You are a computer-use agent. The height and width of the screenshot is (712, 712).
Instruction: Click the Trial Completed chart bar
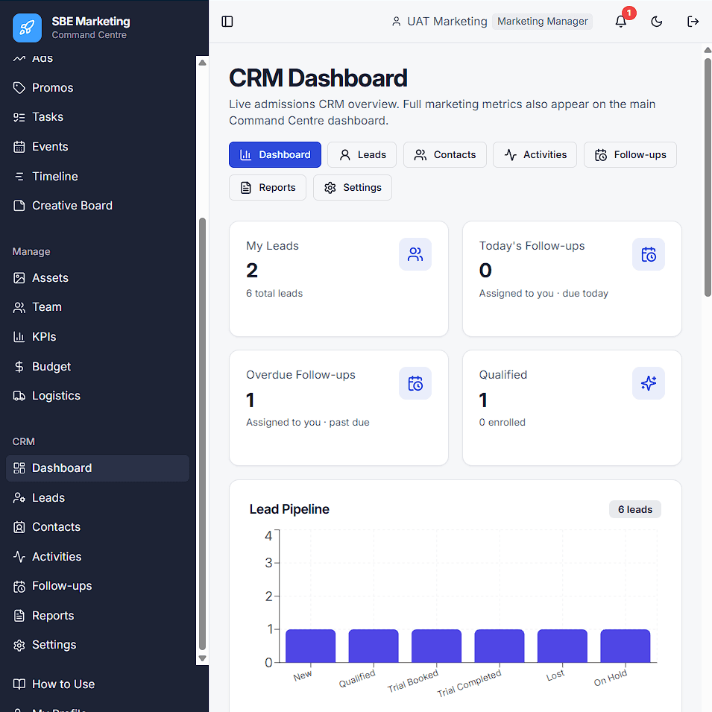tap(500, 646)
